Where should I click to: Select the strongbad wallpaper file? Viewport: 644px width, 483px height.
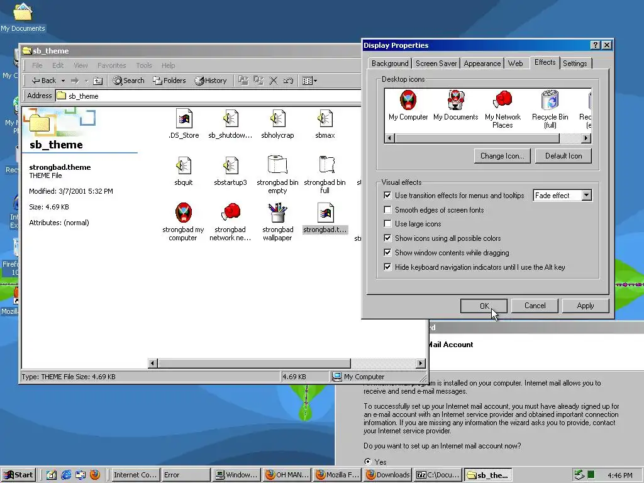277,213
